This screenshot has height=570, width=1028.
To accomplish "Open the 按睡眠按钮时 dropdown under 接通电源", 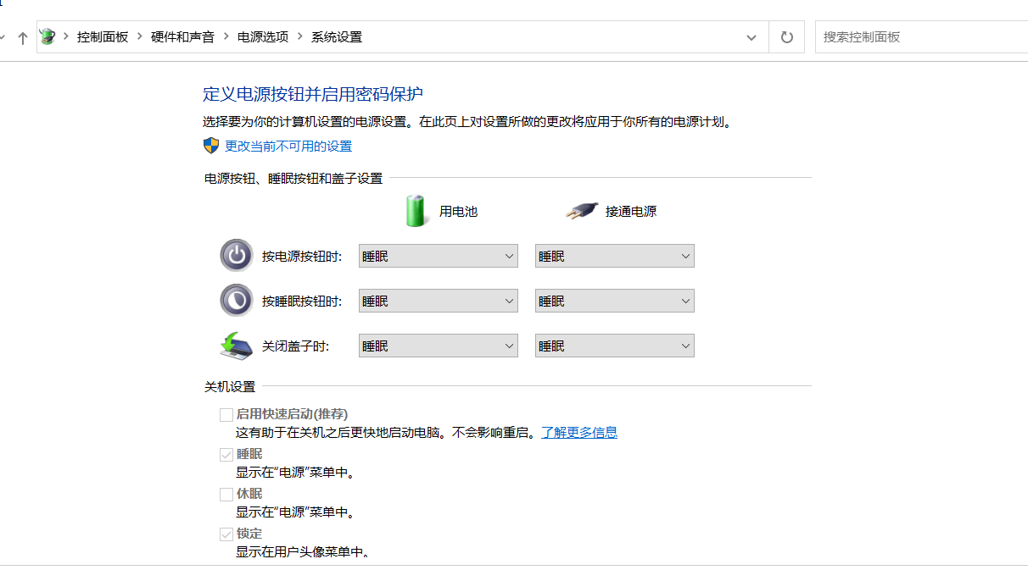I will click(x=615, y=301).
